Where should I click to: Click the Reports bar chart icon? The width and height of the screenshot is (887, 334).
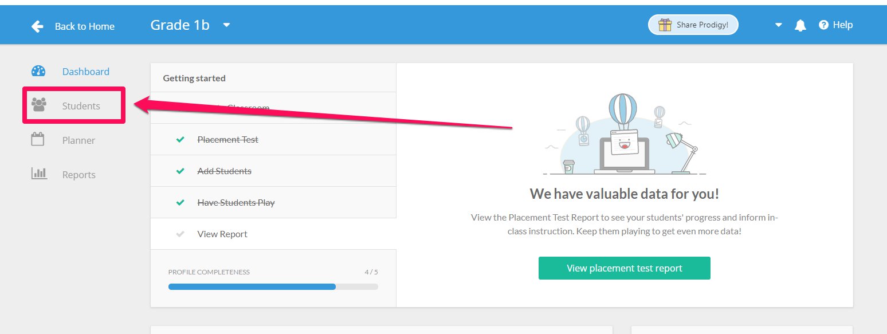[39, 173]
